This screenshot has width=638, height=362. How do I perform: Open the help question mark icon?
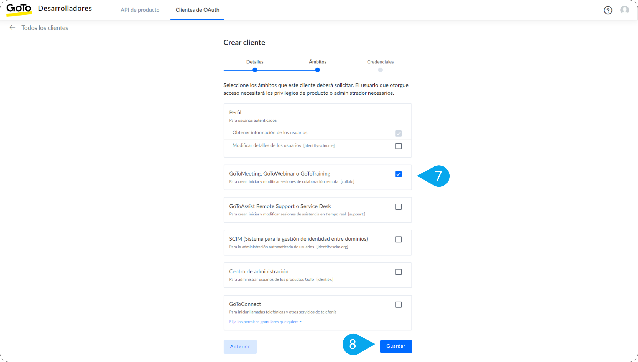[x=608, y=10]
